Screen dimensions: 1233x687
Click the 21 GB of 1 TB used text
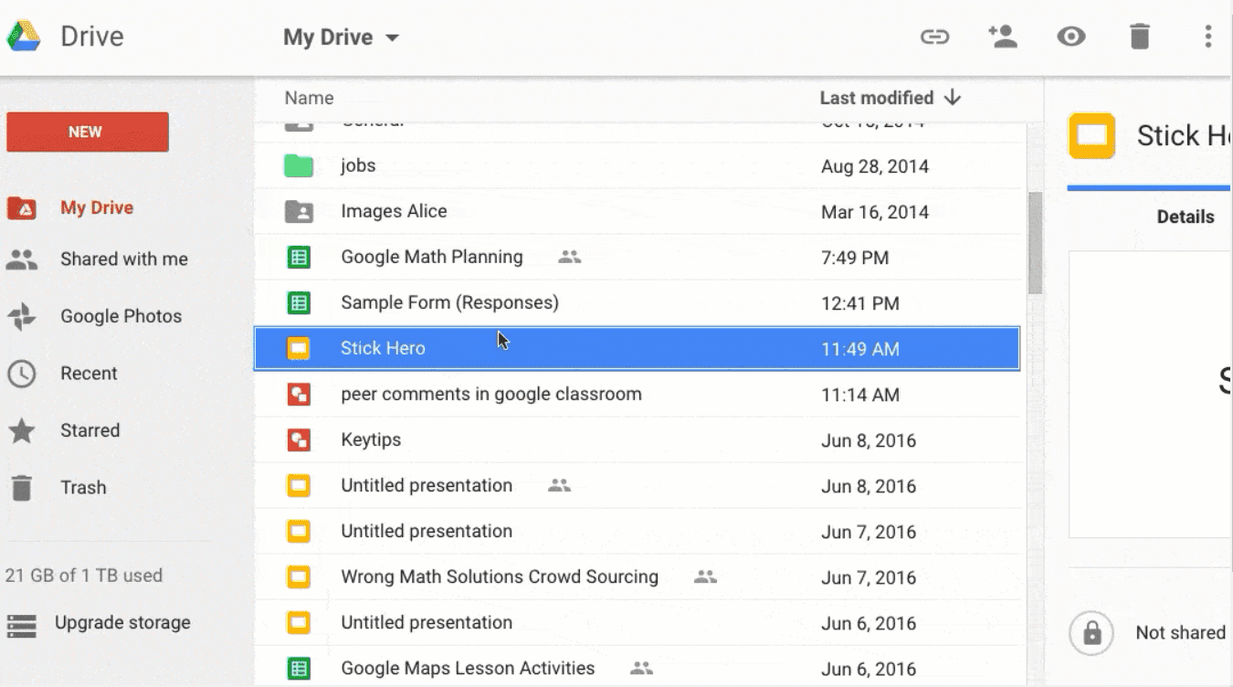pos(84,576)
